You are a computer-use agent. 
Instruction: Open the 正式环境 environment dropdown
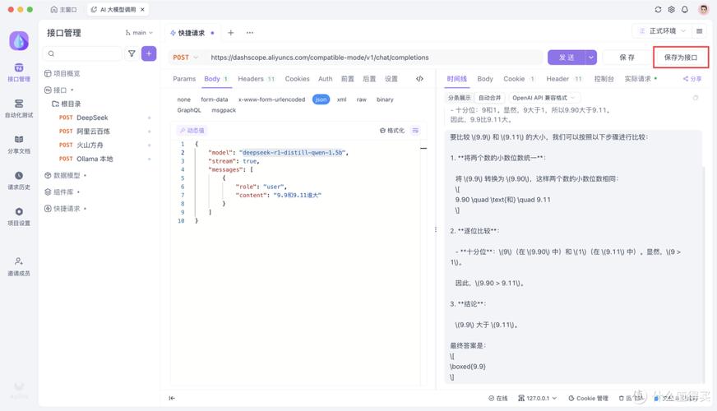pos(663,31)
